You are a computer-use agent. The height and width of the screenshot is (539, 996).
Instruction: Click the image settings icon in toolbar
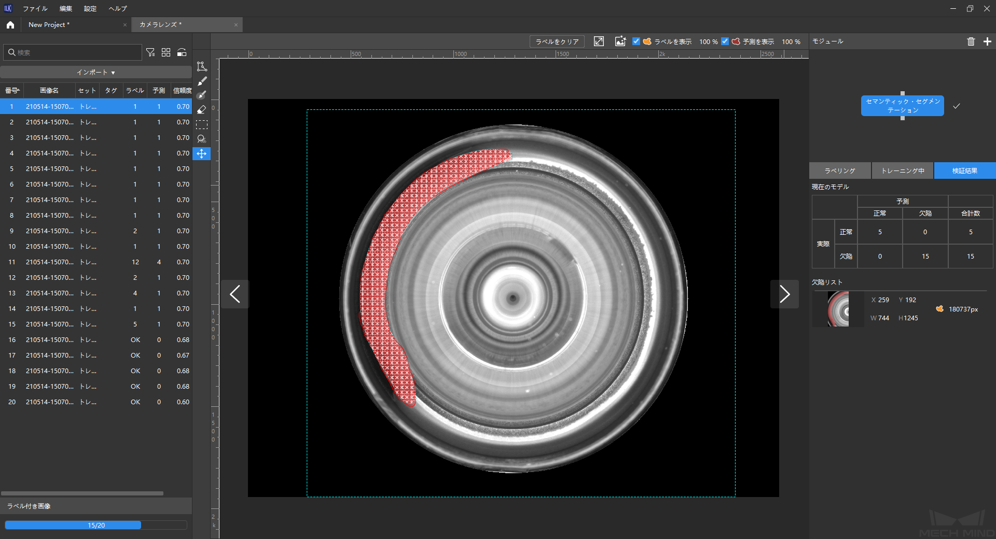pyautogui.click(x=620, y=41)
